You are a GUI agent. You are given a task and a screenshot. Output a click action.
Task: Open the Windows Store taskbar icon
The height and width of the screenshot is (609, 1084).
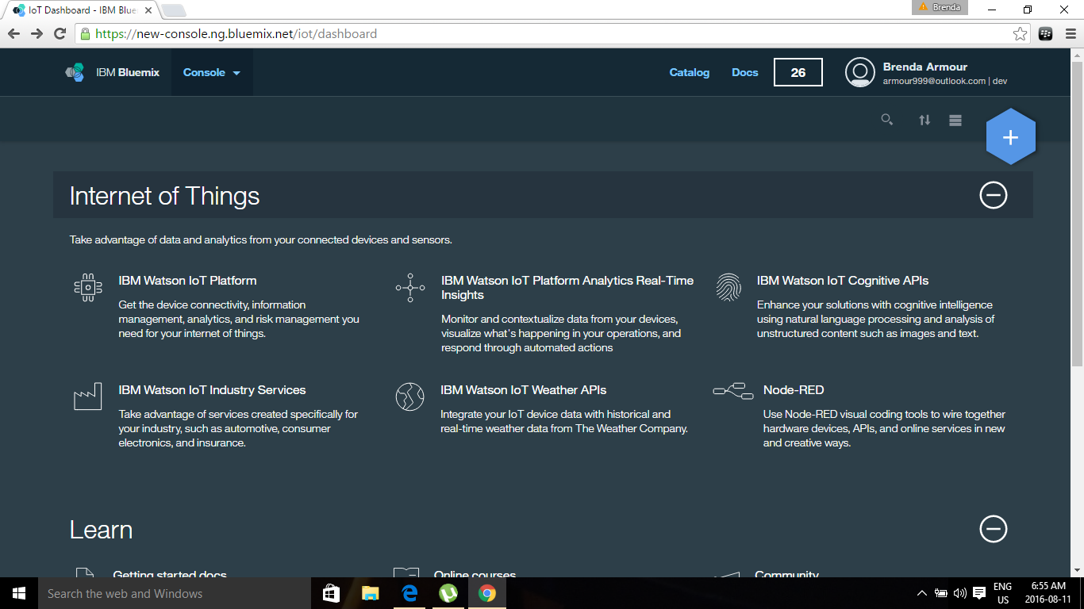(x=332, y=593)
